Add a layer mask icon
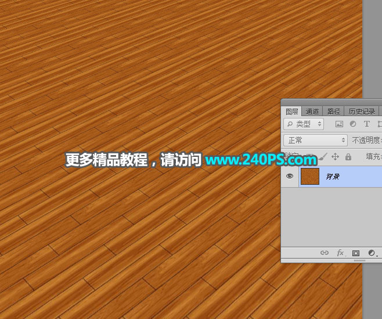The height and width of the screenshot is (319, 382). 356,253
